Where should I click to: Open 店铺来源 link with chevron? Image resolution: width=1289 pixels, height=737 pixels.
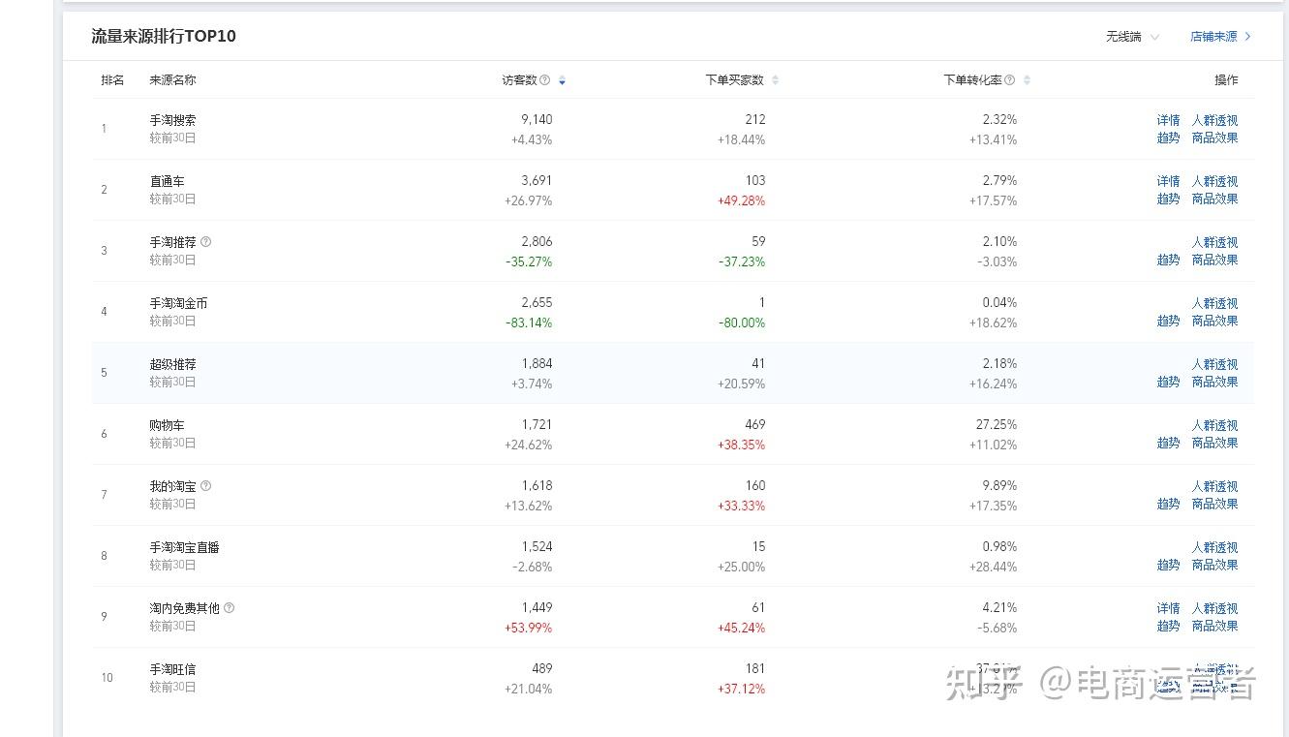pos(1220,37)
